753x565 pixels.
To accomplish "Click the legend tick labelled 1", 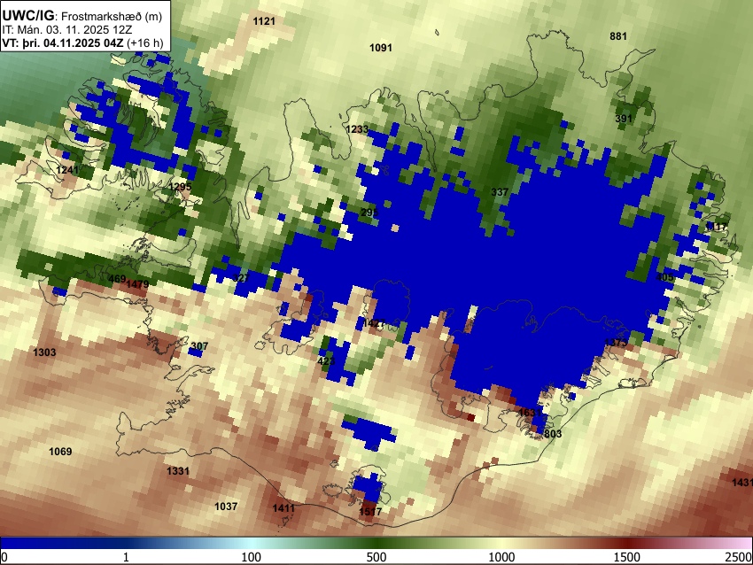I will tap(126, 557).
